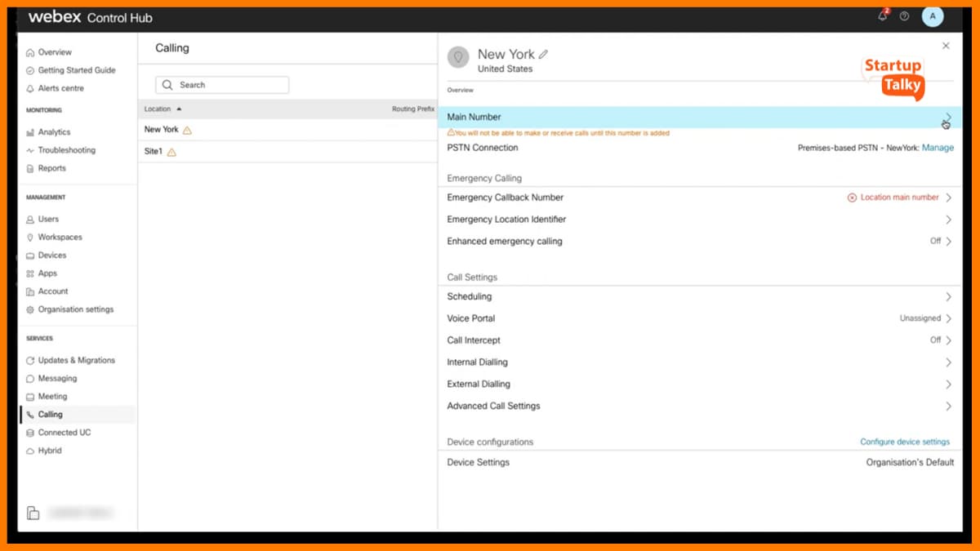Click the Messaging service icon
Image resolution: width=980 pixels, height=551 pixels.
click(30, 378)
